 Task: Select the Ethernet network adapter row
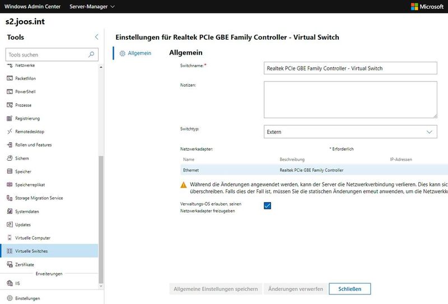pos(314,170)
